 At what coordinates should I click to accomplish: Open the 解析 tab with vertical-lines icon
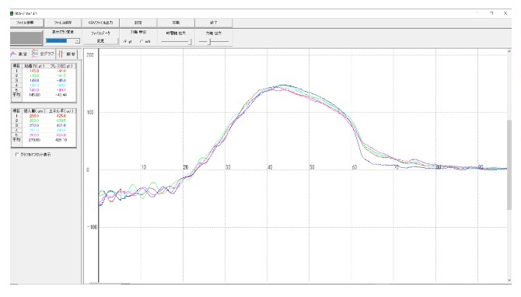[x=66, y=54]
